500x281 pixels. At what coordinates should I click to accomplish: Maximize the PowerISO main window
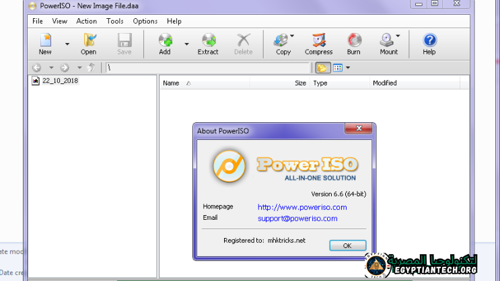[435, 4]
